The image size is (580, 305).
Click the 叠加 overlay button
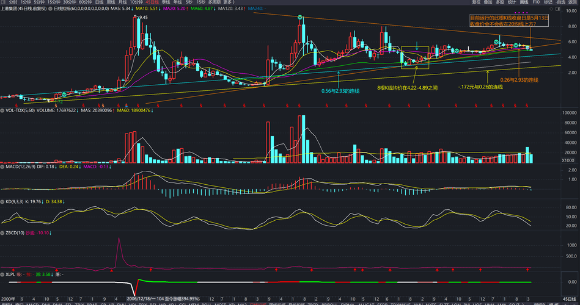coord(488,2)
